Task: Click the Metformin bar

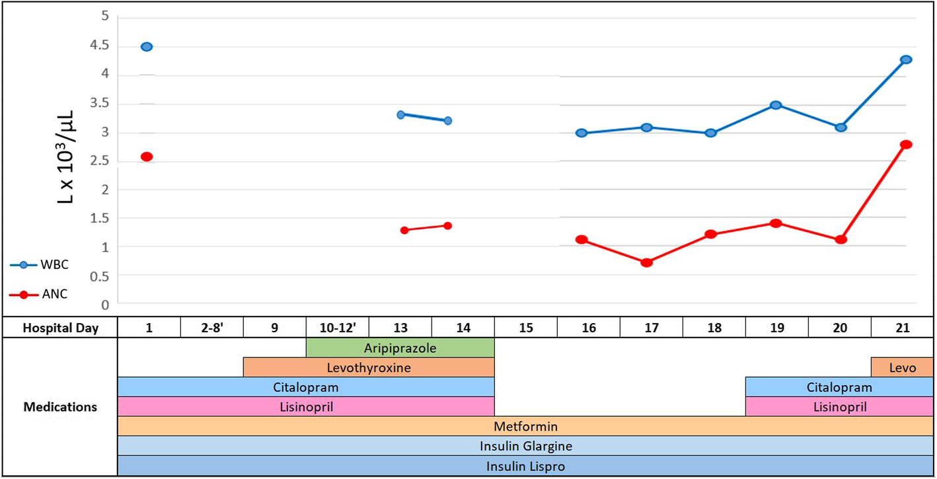Action: click(x=525, y=427)
